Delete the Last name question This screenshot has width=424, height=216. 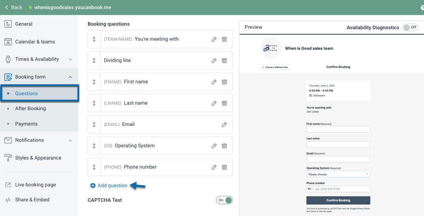tap(224, 103)
